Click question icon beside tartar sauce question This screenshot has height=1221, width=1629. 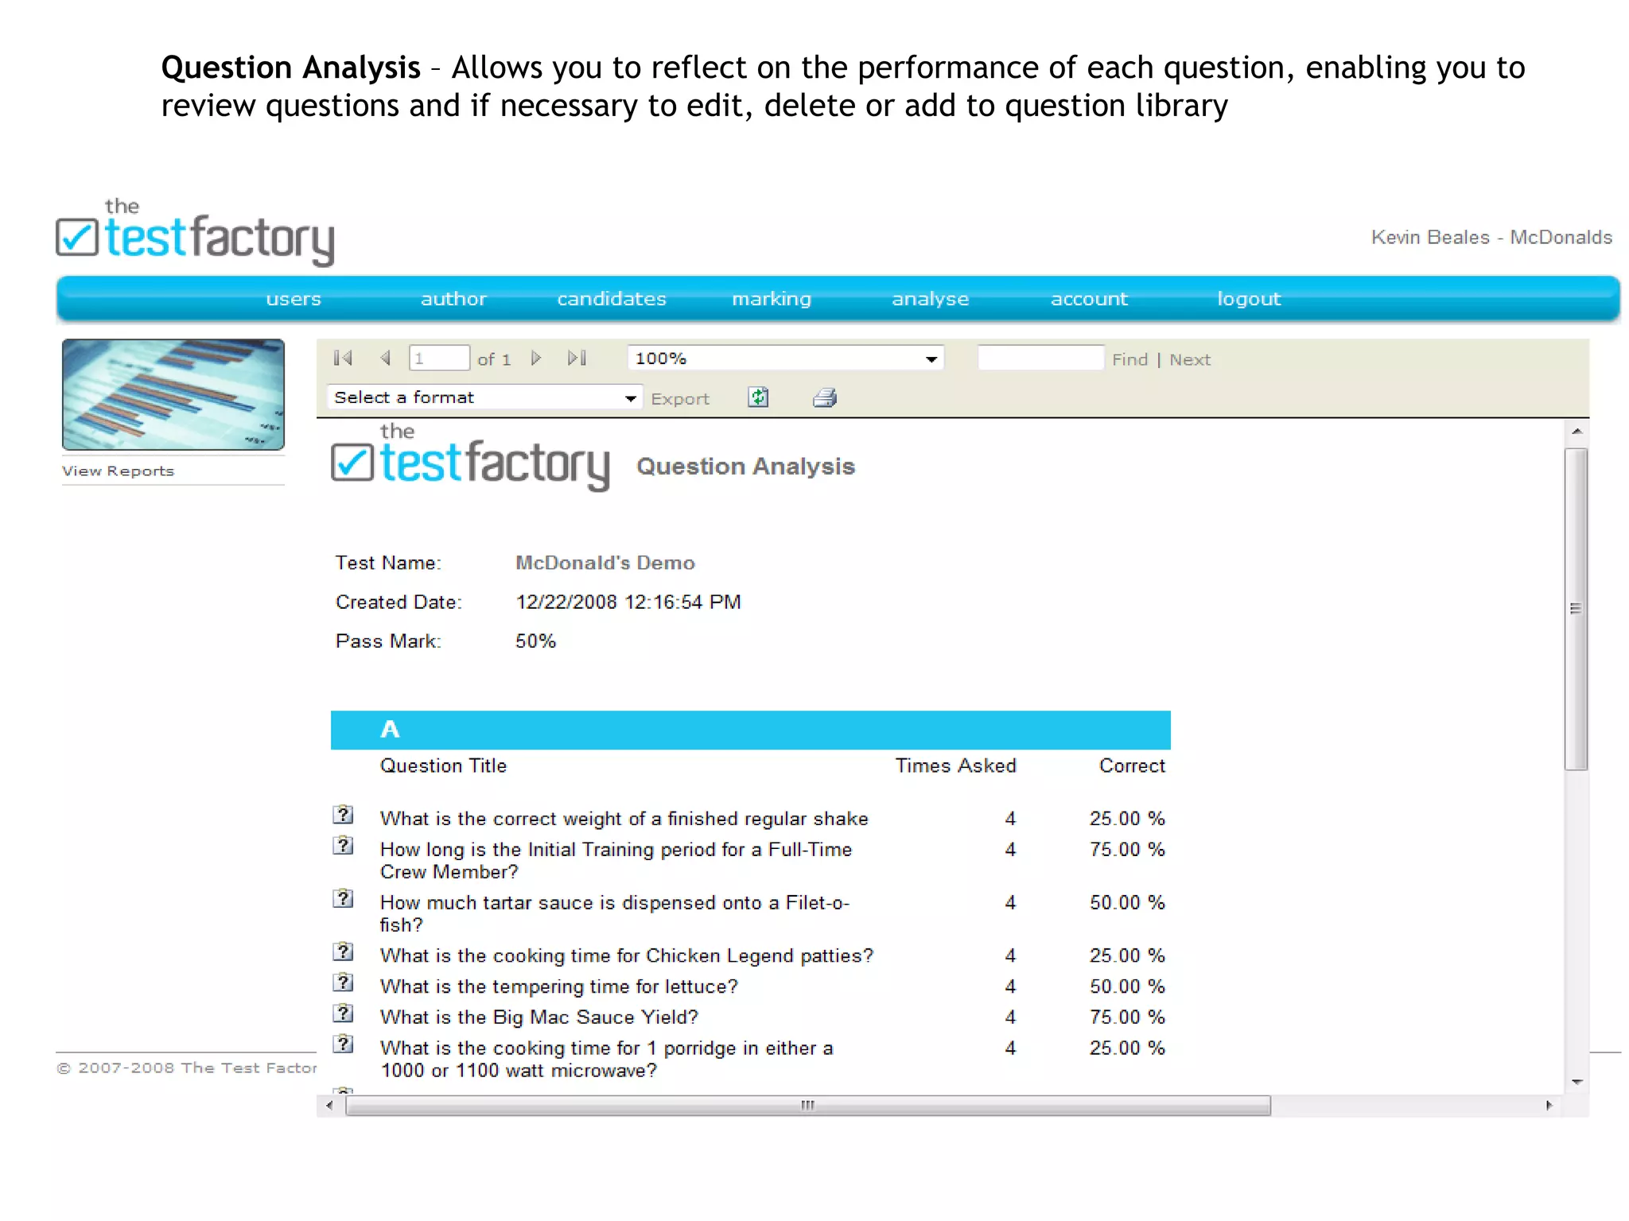pyautogui.click(x=343, y=898)
